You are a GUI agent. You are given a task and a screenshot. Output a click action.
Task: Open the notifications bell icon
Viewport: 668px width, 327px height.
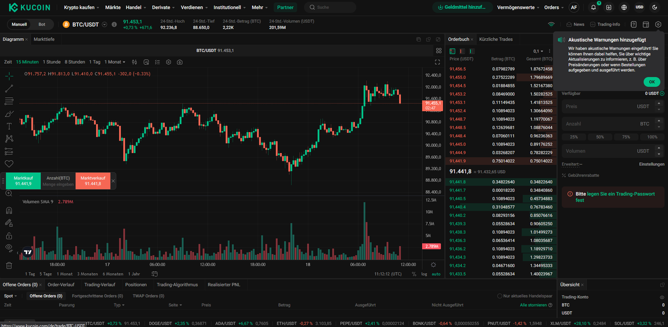pyautogui.click(x=593, y=7)
